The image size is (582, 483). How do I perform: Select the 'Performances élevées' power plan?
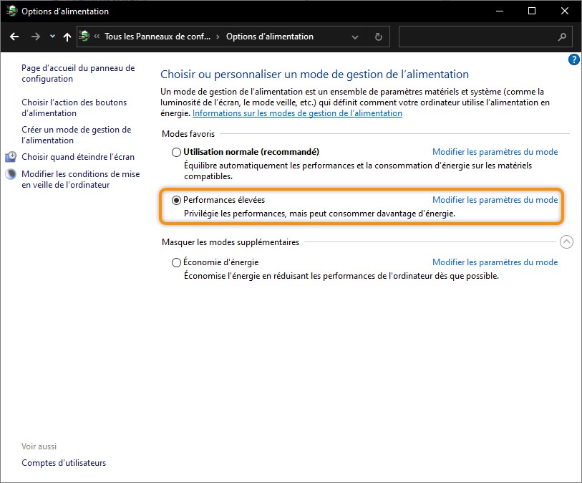(x=175, y=200)
